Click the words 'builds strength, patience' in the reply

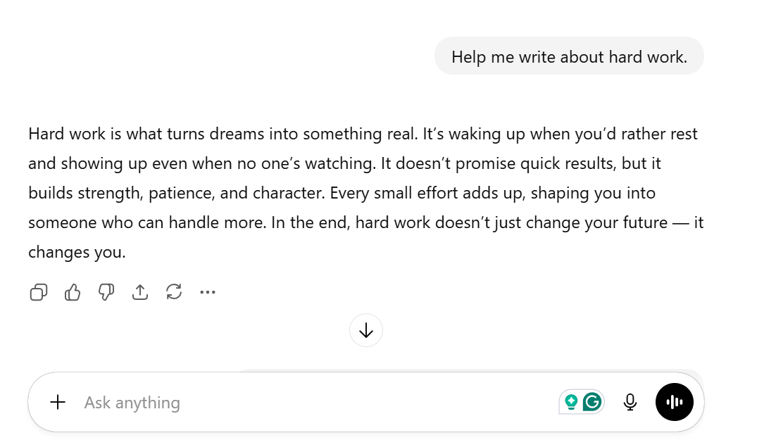click(x=121, y=192)
